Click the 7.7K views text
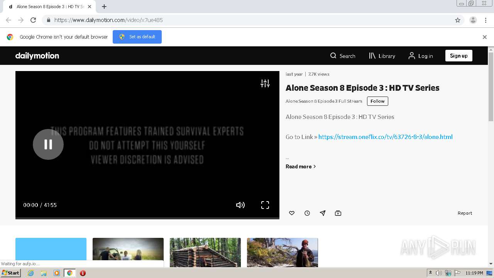 319,74
